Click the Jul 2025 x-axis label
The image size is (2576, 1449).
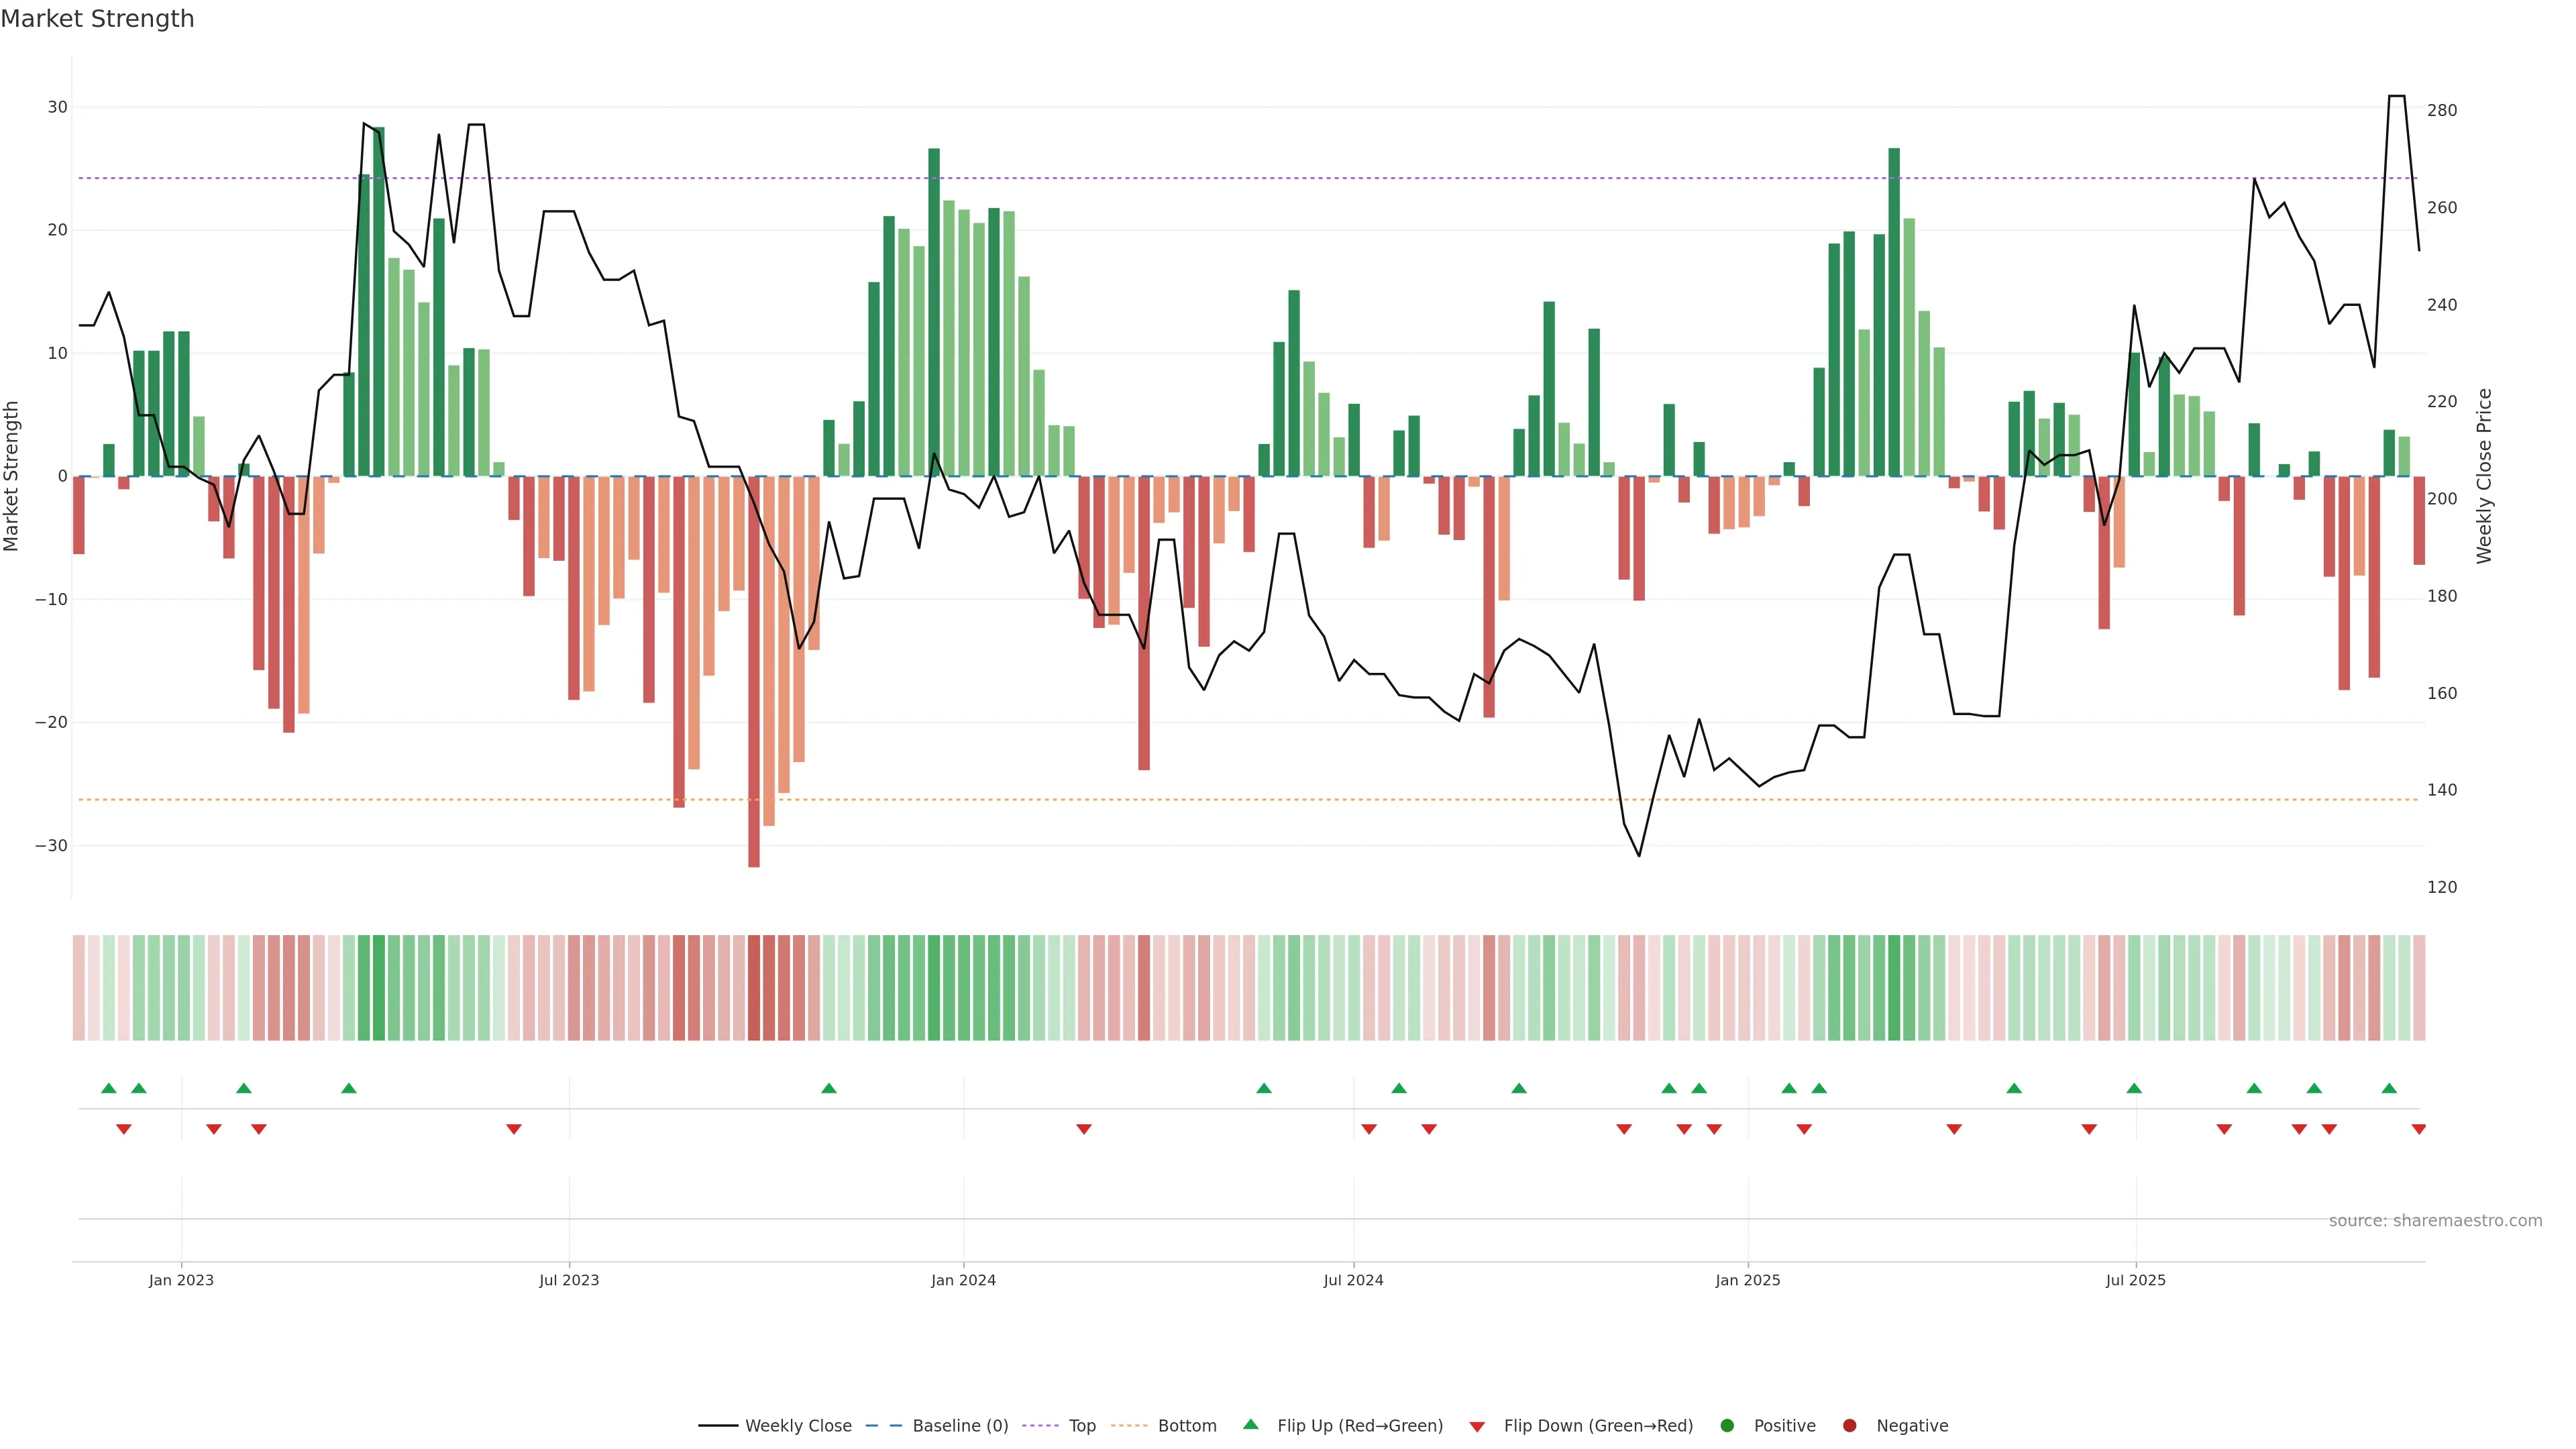pos(2135,1280)
